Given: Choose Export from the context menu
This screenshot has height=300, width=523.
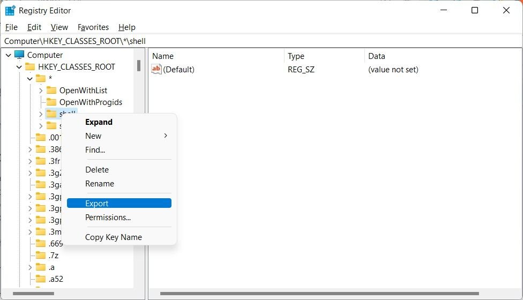Looking at the screenshot, I should tap(119, 203).
